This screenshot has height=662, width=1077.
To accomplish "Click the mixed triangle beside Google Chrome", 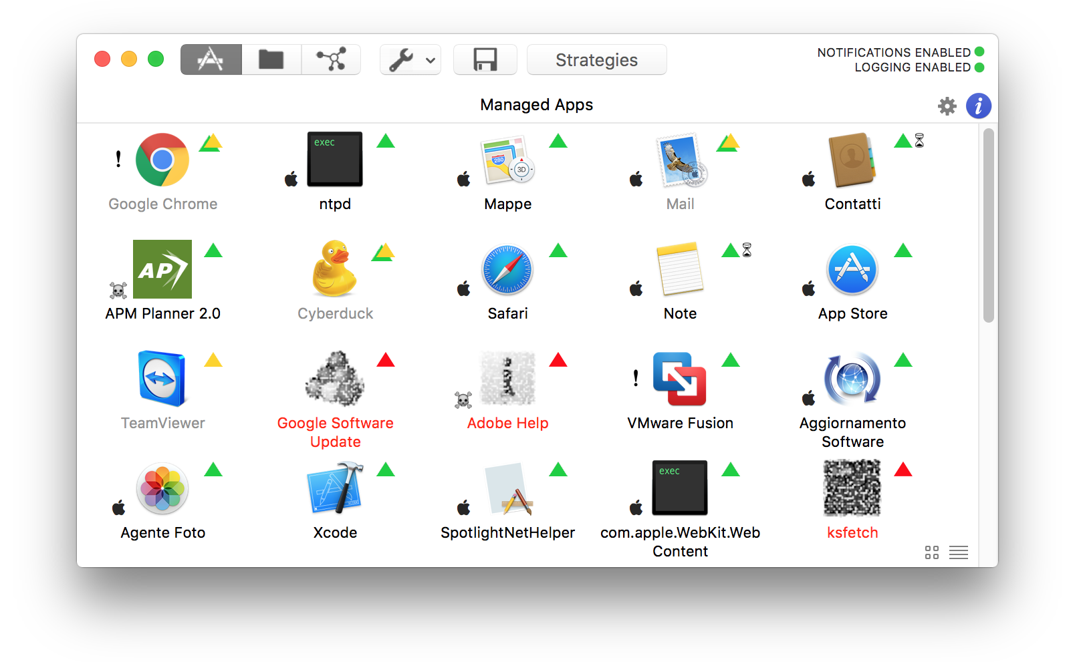I will point(211,142).
